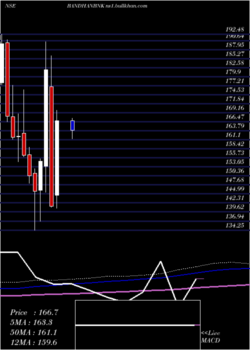Image resolution: width=250 pixels, height=350 pixels.
Task: Click the 158.42 price axis label
Action: (x=234, y=144)
